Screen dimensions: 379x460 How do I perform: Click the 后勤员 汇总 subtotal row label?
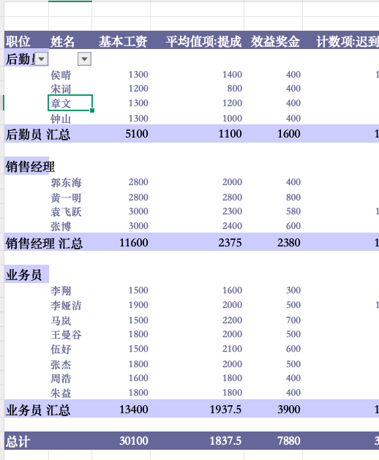(x=38, y=135)
